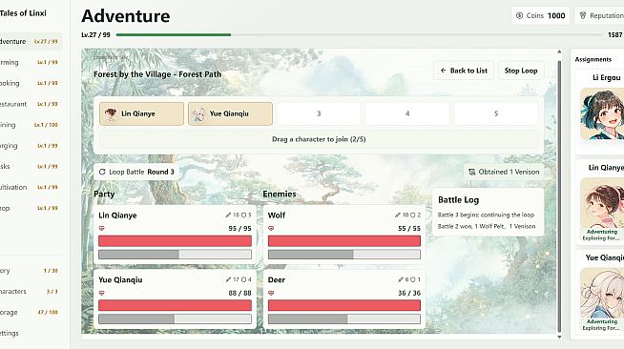Click empty party slot 3

pyautogui.click(x=319, y=113)
